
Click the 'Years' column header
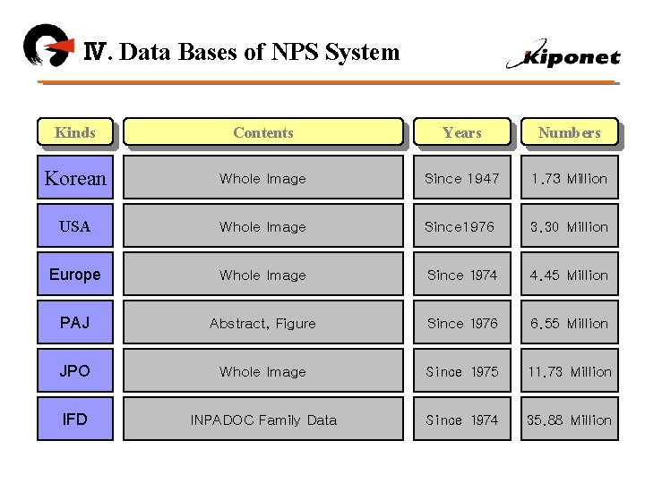point(462,131)
